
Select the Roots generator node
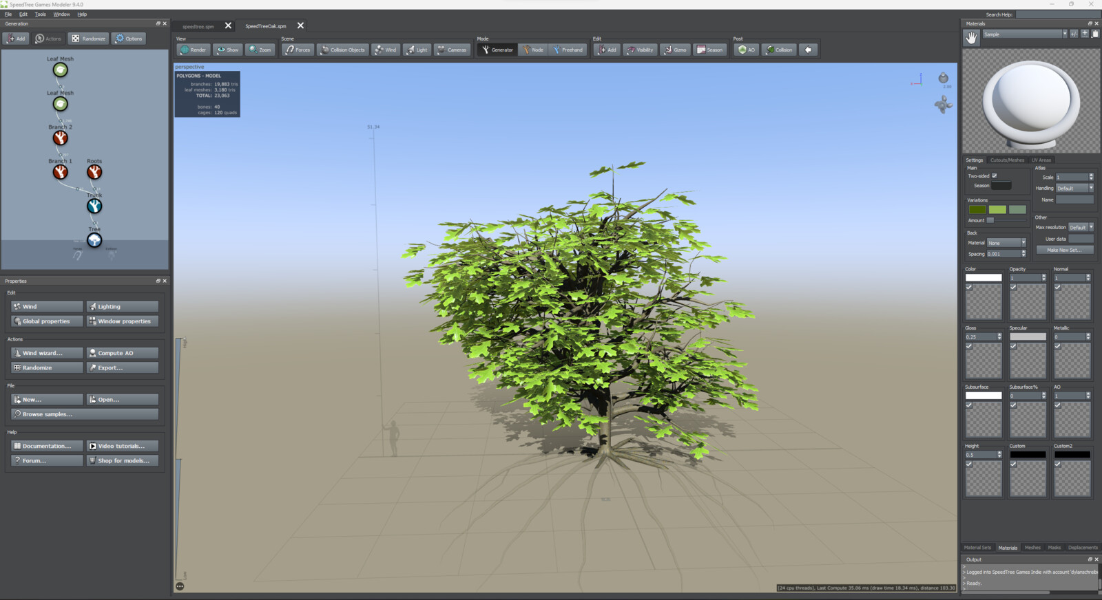(94, 172)
